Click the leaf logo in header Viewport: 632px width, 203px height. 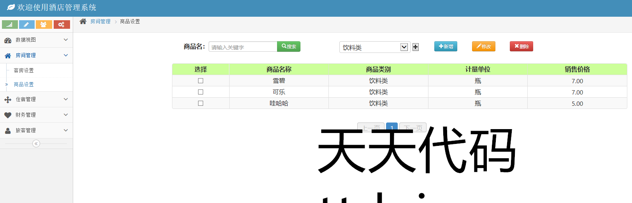tap(11, 7)
